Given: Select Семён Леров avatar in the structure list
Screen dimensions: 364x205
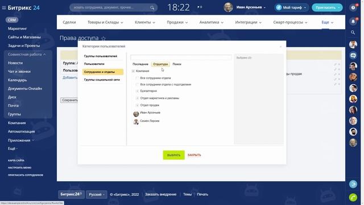Looking at the screenshot, I should (136, 122).
